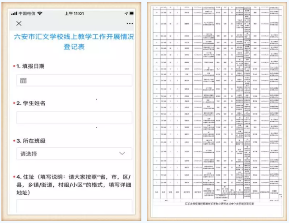
Task: Click the 填报日期 date input field
Action: tap(74, 81)
